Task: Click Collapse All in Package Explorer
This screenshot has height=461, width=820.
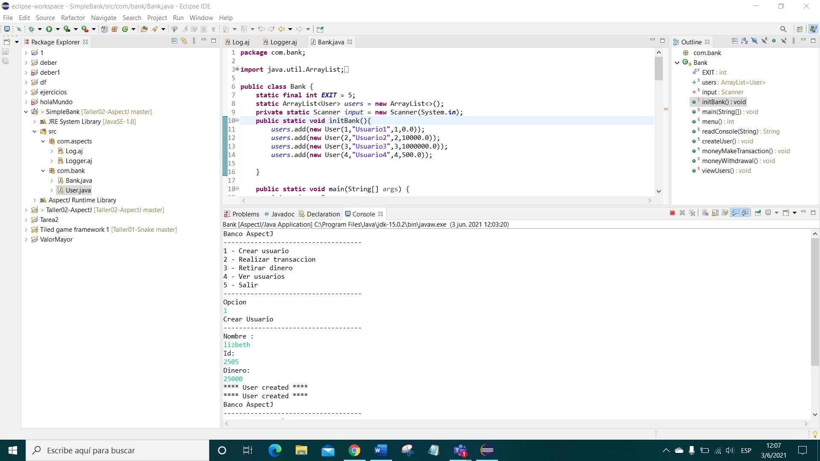Action: coord(174,41)
